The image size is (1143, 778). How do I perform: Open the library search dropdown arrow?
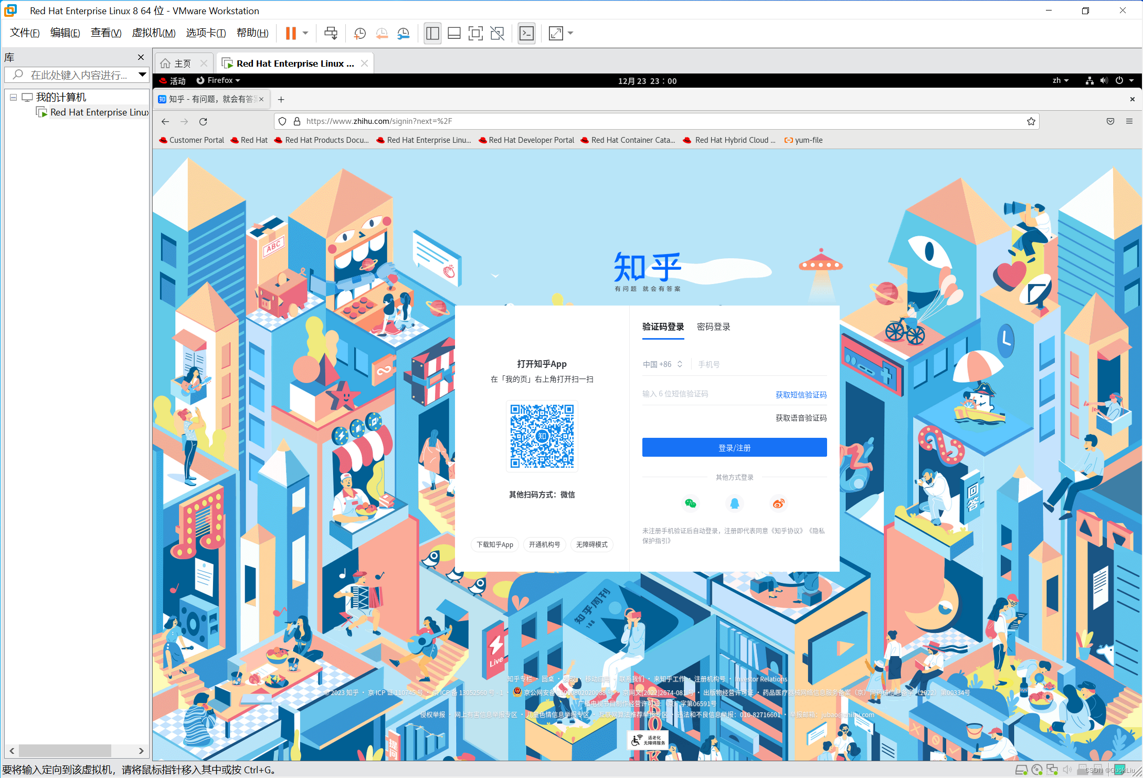click(x=142, y=75)
